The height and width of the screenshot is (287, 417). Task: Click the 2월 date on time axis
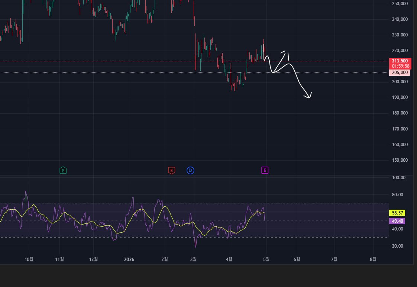point(165,259)
